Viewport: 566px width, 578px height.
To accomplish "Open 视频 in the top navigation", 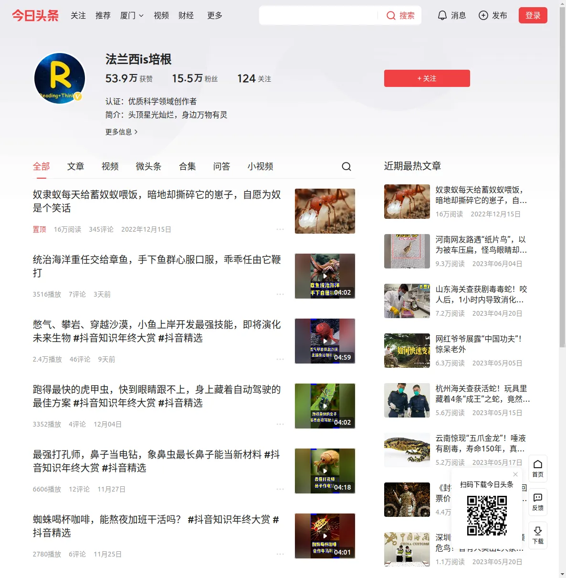I will click(161, 16).
